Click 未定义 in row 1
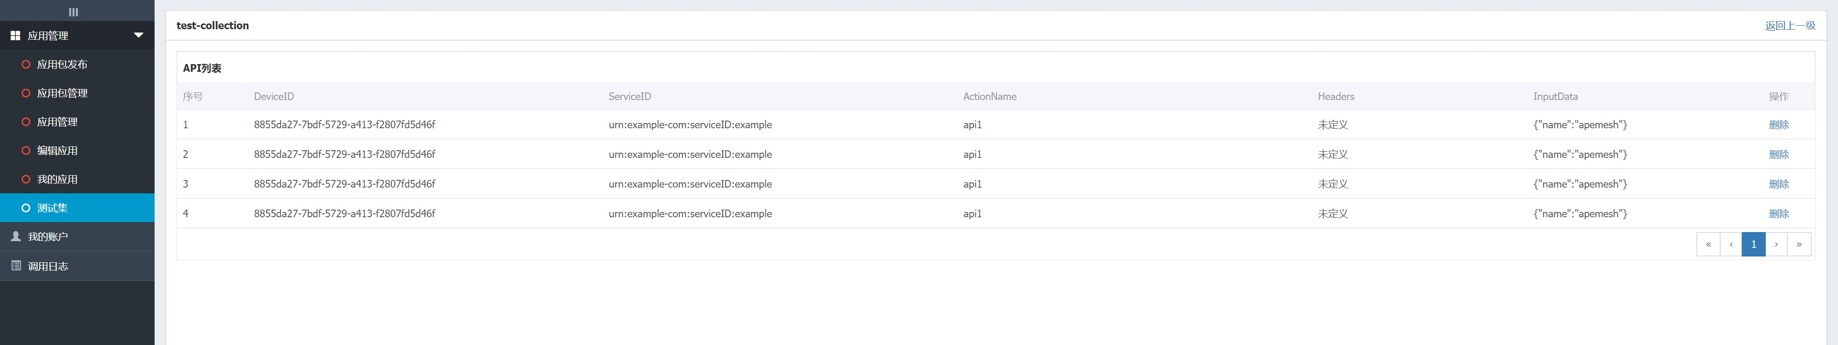Viewport: 1838px width, 345px height. point(1333,125)
